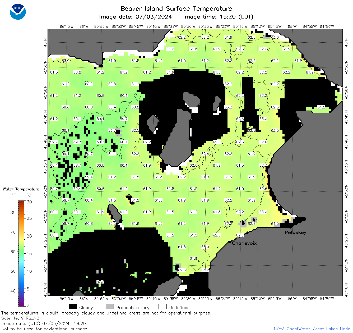Click the Charlevoix city marker dot
Viewport: 353px width, 333px height.
point(230,242)
